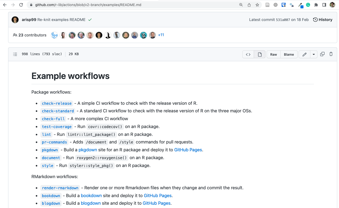Viewport: 339px width, 208px height.
Task: Edit this file with the pencil icon
Action: 304,54
